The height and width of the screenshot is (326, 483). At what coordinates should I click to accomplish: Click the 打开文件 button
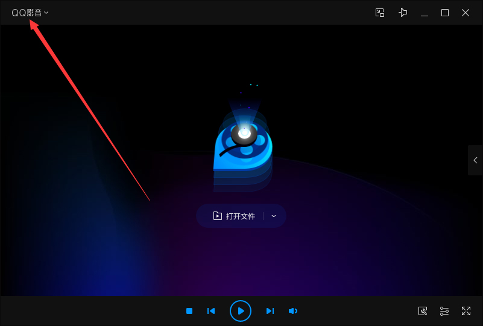tap(234, 216)
